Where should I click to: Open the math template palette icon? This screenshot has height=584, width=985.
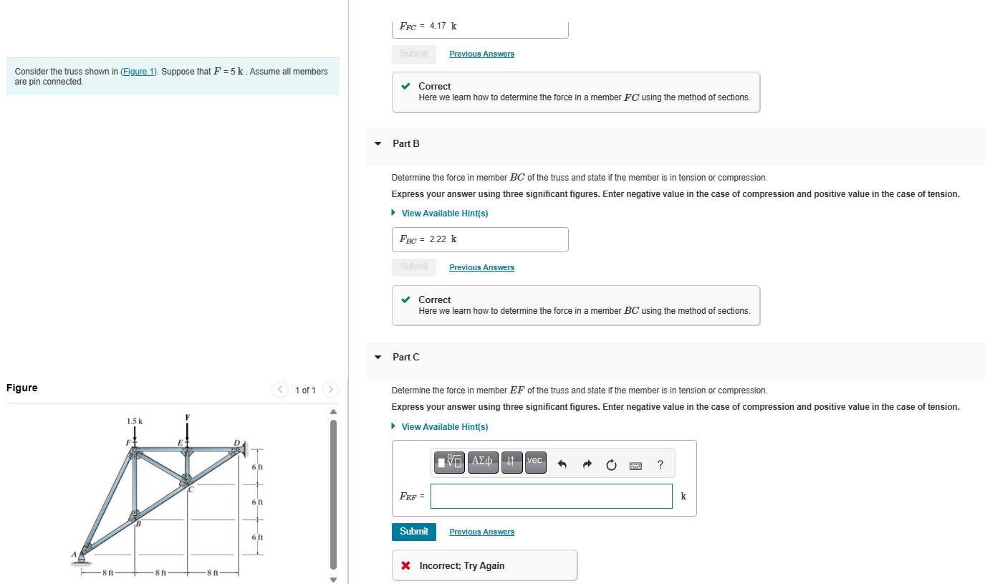click(449, 462)
